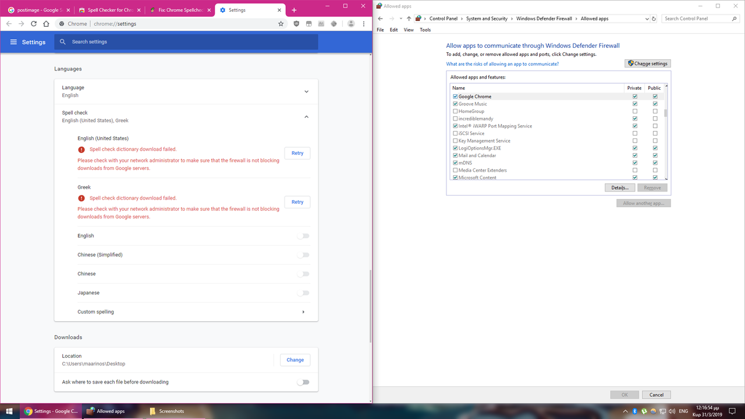Open breadcrumb arrow after Windows Defender Firewall

click(x=577, y=19)
